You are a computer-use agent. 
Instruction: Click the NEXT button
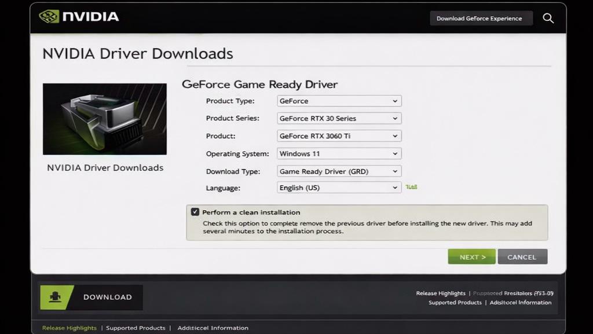tap(471, 256)
